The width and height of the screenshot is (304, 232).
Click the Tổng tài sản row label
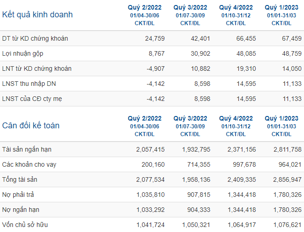[20, 179]
